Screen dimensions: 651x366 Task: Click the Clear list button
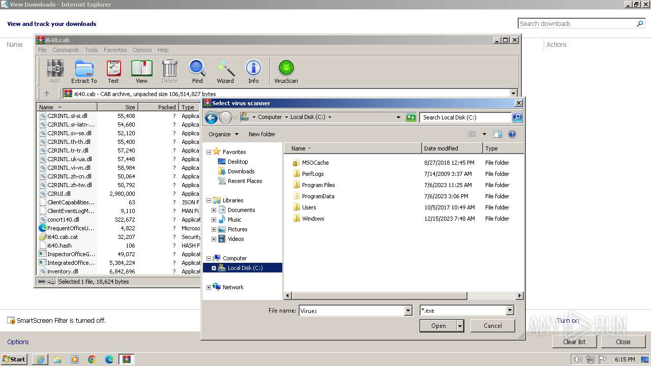tap(574, 342)
